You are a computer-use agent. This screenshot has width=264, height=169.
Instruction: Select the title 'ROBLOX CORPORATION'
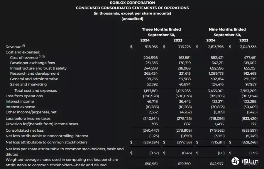pyautogui.click(x=132, y=3)
